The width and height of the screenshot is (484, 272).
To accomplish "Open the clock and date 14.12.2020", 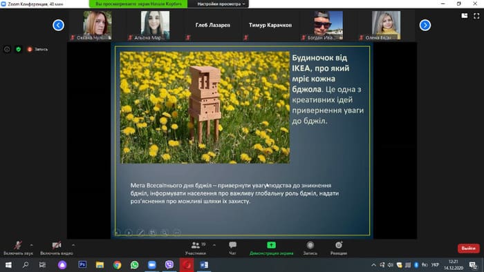I will [x=454, y=265].
